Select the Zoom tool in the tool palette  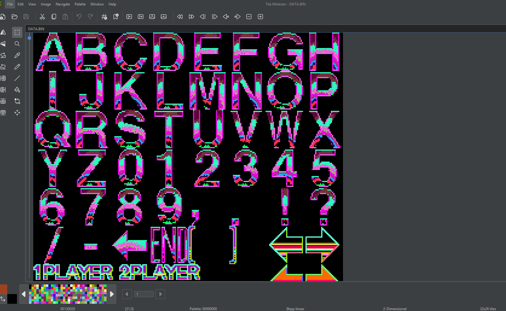pos(17,44)
